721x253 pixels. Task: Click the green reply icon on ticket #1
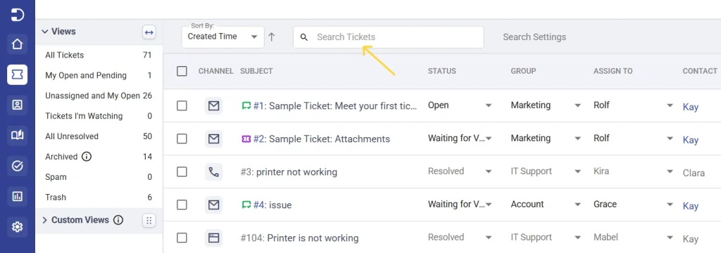246,106
